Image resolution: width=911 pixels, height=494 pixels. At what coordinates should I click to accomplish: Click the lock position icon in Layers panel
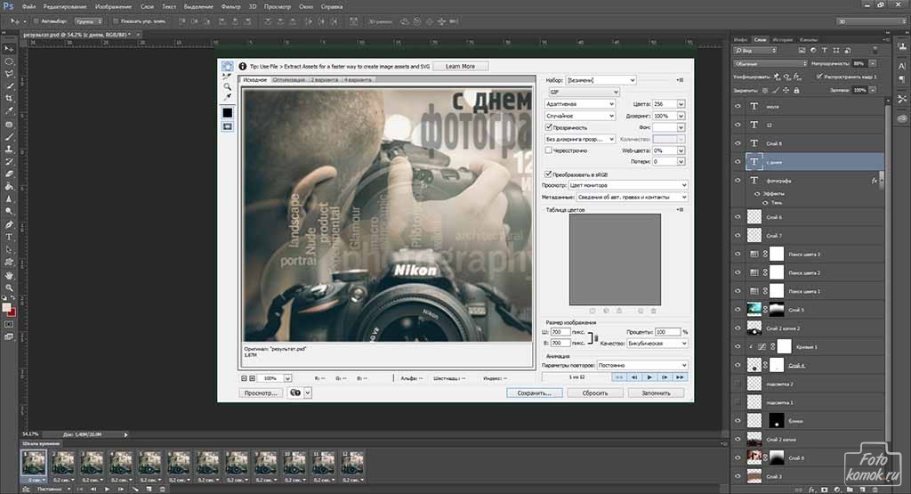click(786, 91)
